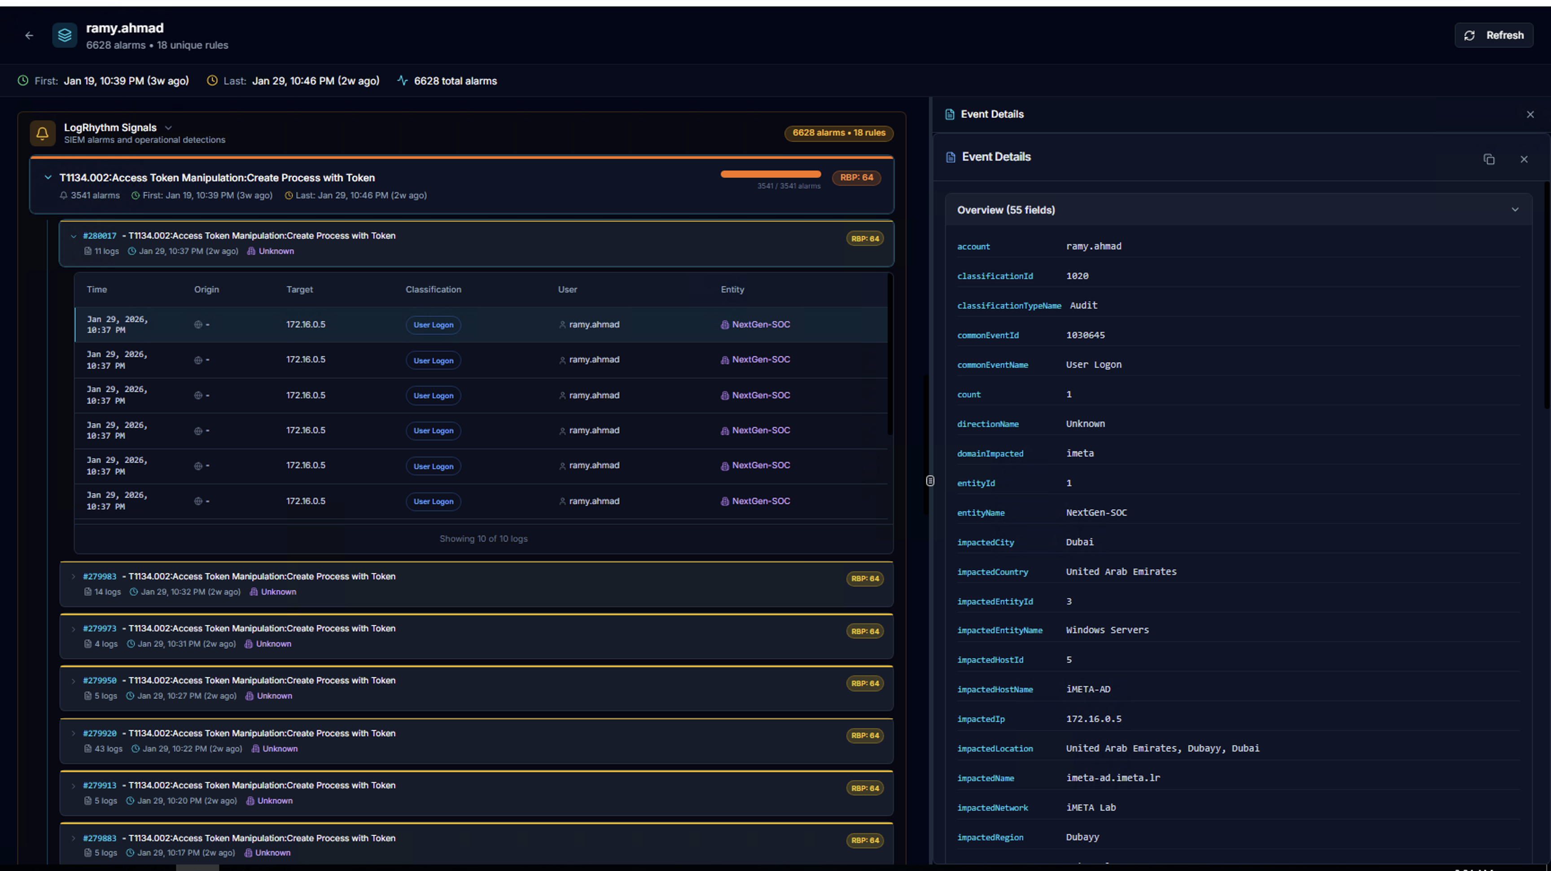The width and height of the screenshot is (1551, 871).
Task: Click User Logon tag in second log row
Action: click(x=433, y=360)
